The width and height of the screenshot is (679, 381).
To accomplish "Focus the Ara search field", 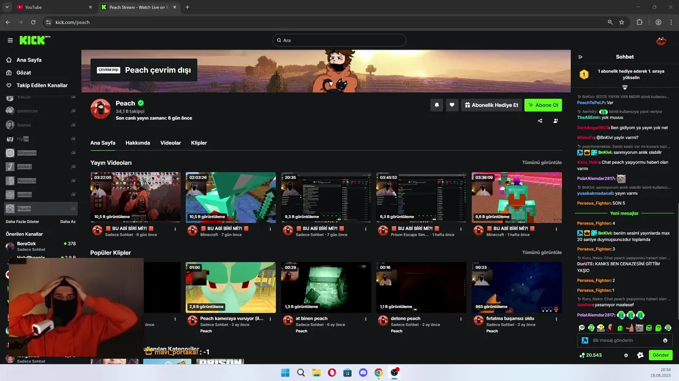I will point(339,40).
